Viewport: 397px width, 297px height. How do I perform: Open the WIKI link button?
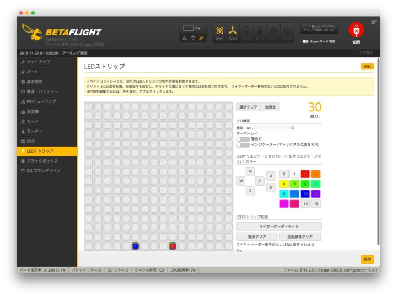[x=367, y=66]
